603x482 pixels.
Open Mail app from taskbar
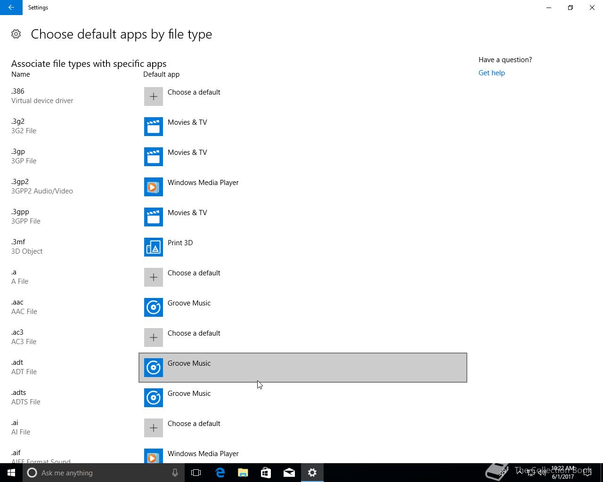[x=289, y=473]
